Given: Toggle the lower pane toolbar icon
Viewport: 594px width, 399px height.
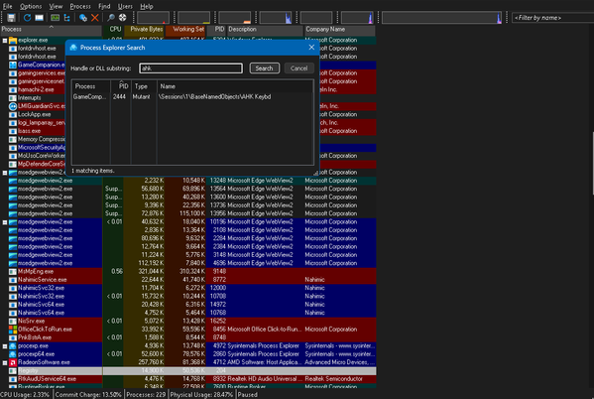Looking at the screenshot, I should tap(39, 18).
